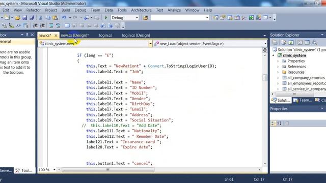326x183 pixels.
Task: Click Solution Explorer horizontal scrollbar
Action: click(x=294, y=94)
